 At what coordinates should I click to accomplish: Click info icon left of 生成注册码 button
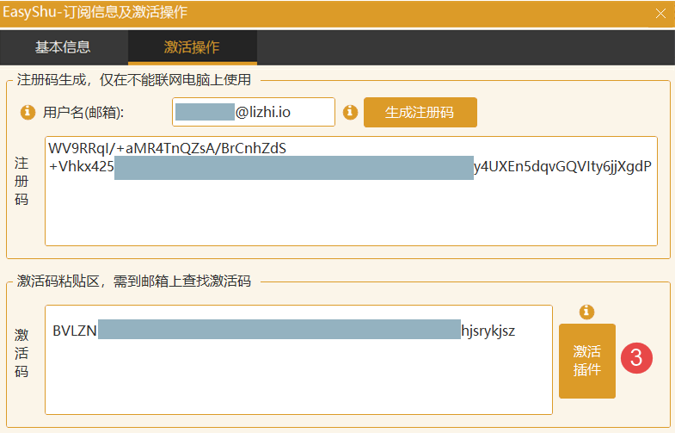(x=350, y=112)
